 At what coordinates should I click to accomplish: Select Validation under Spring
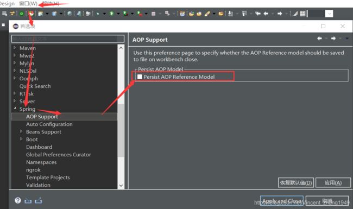(38, 185)
